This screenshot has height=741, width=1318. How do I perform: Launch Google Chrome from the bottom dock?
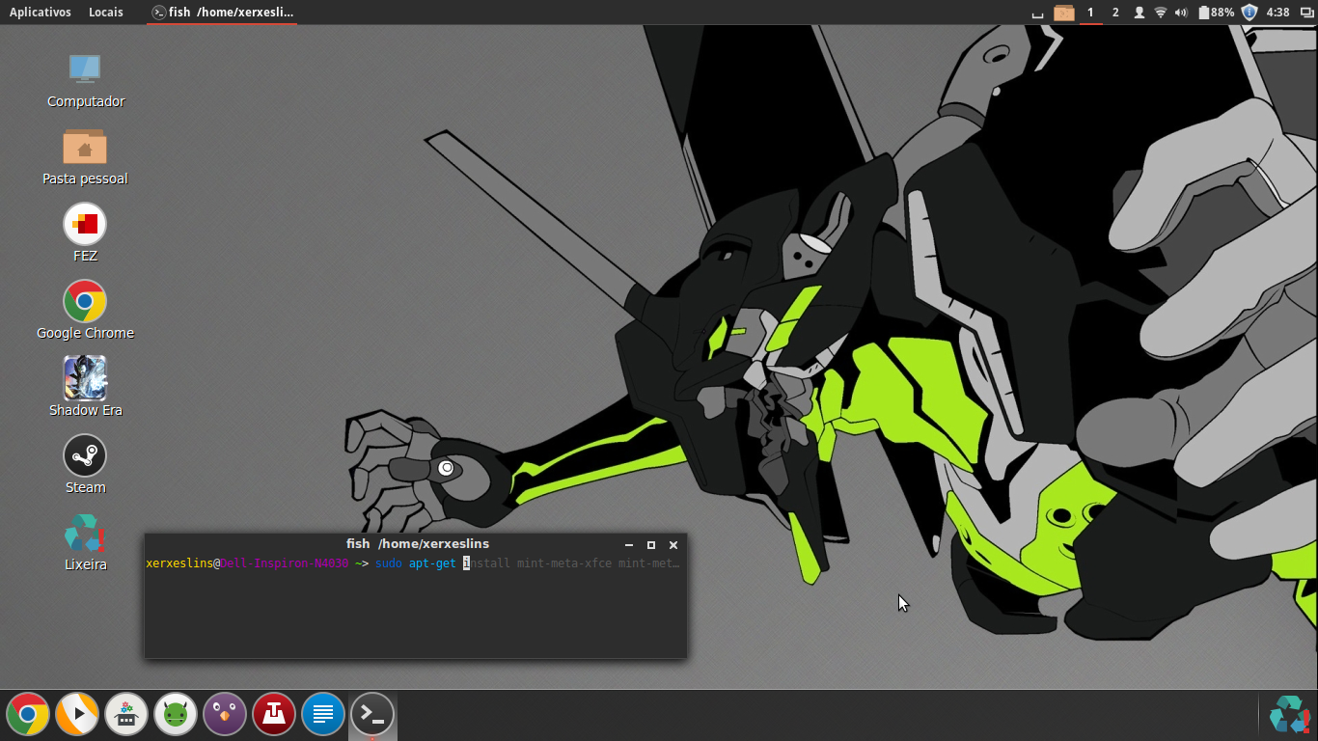coord(28,715)
